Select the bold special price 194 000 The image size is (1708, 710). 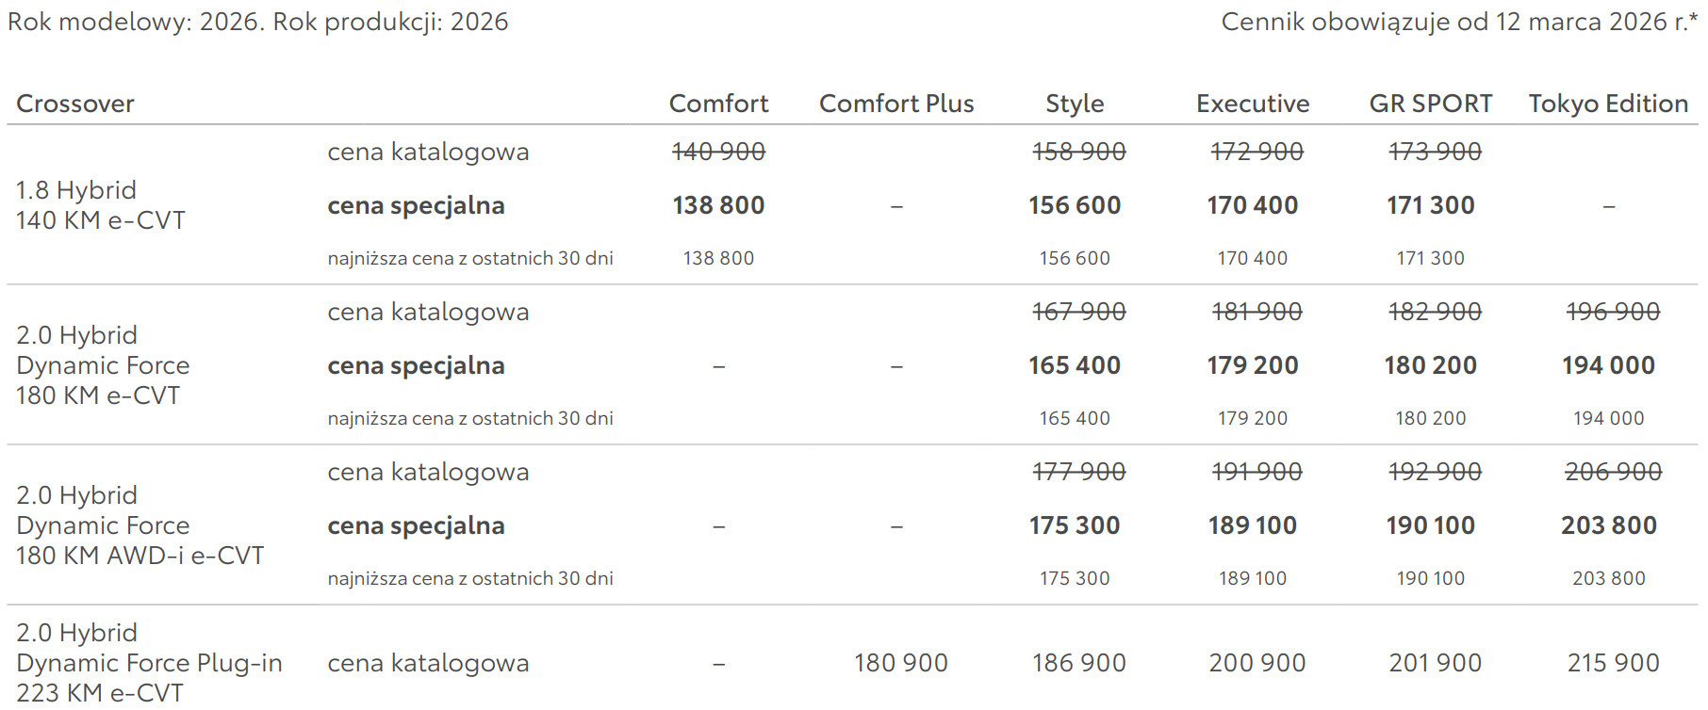click(x=1608, y=365)
